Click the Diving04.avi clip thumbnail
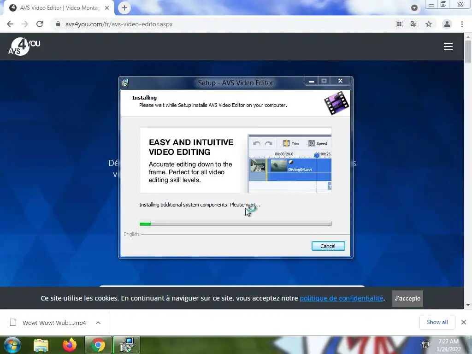The image size is (472, 354). [x=279, y=165]
